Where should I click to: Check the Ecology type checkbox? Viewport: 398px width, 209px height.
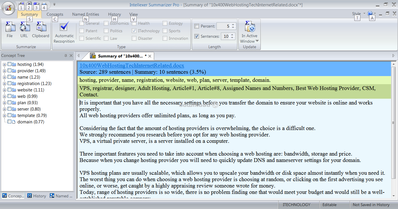(165, 23)
